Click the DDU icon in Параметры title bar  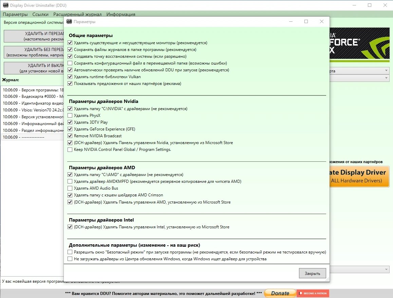70,21
